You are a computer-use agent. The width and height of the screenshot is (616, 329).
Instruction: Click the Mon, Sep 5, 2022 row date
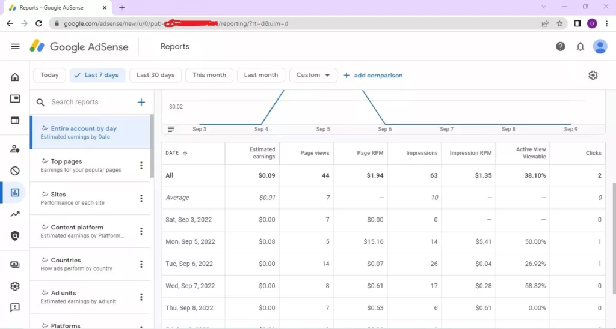(190, 241)
